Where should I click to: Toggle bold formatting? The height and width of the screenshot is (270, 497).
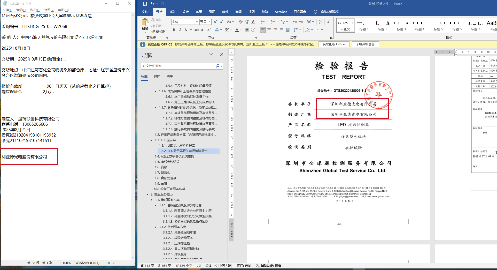click(174, 30)
